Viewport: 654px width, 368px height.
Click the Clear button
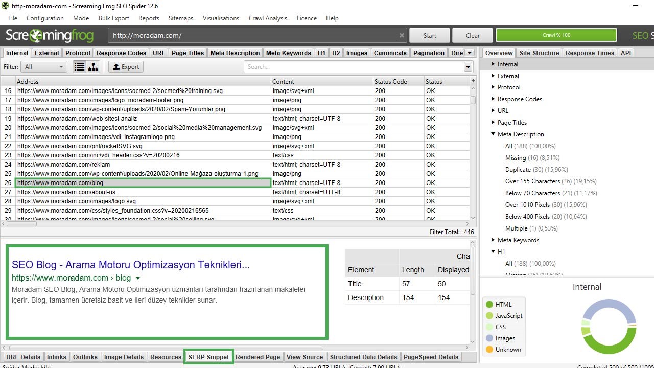click(473, 35)
